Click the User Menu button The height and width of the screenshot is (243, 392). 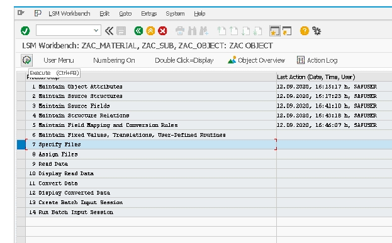pos(59,60)
